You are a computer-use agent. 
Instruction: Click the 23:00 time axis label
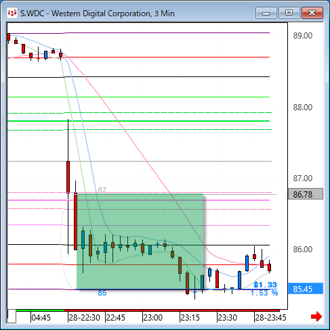pos(152,318)
